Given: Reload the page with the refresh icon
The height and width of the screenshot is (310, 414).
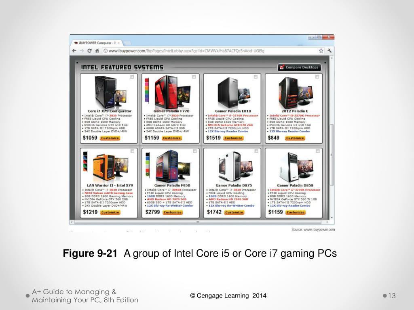Looking at the screenshot, I should [89, 50].
